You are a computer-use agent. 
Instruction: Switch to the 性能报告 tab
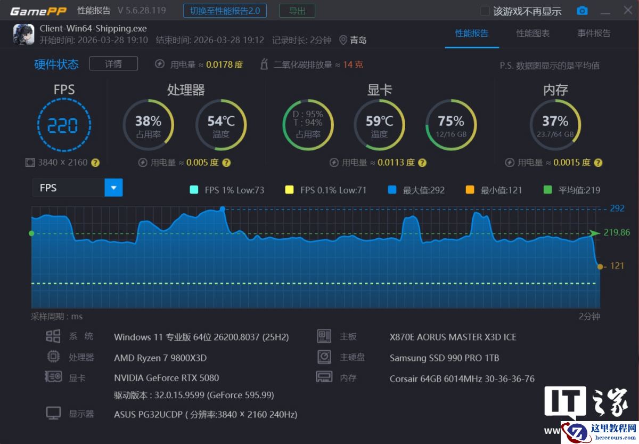click(472, 33)
